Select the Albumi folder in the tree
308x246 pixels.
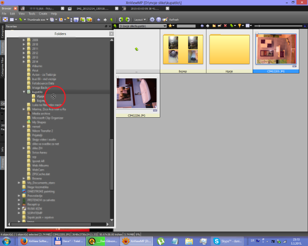click(37, 66)
